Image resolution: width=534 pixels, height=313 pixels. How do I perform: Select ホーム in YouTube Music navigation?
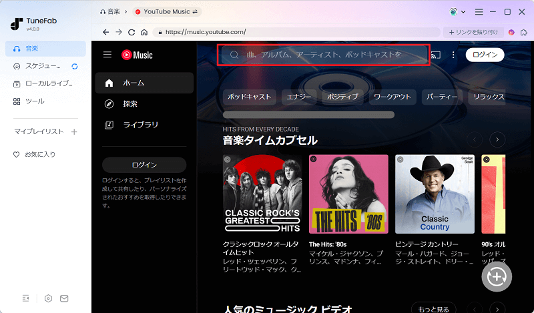click(x=144, y=83)
